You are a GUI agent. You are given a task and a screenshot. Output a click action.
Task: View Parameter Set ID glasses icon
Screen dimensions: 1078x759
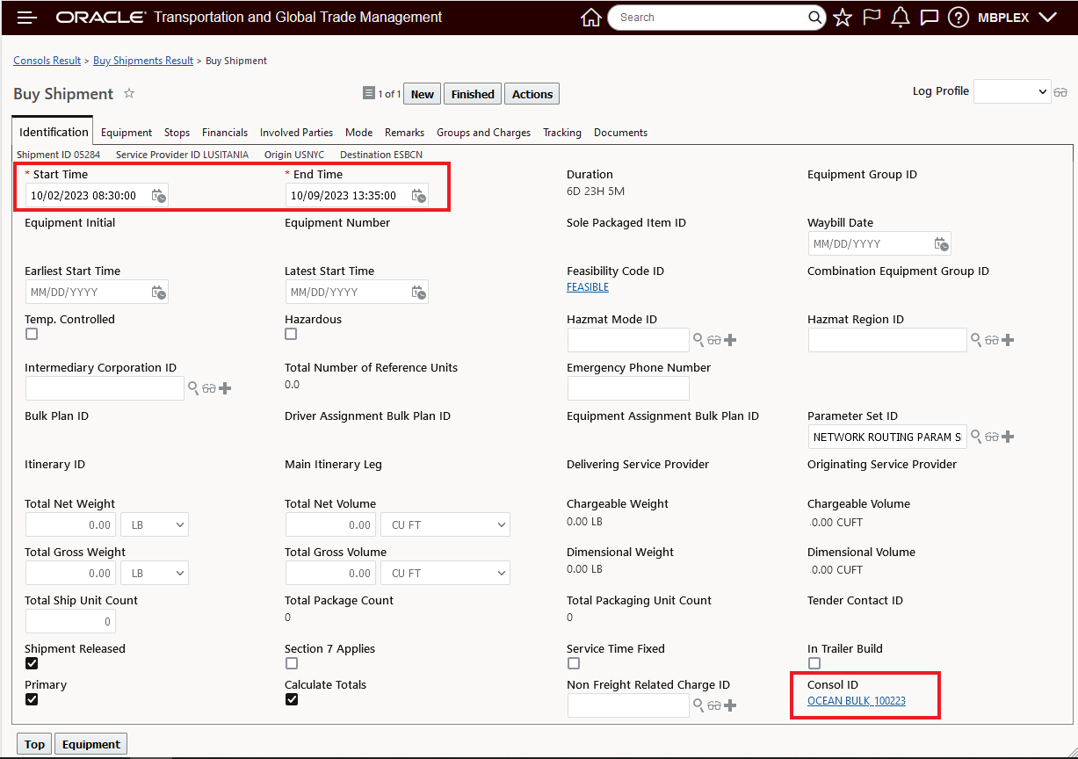(x=991, y=437)
